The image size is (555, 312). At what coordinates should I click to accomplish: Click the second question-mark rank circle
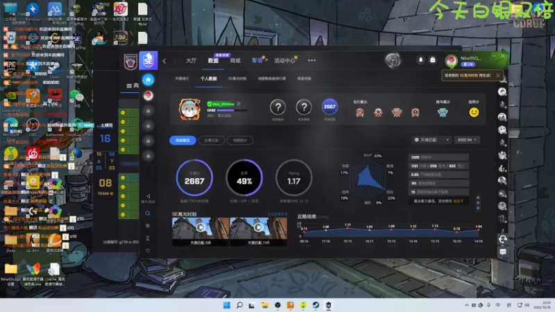pos(304,107)
